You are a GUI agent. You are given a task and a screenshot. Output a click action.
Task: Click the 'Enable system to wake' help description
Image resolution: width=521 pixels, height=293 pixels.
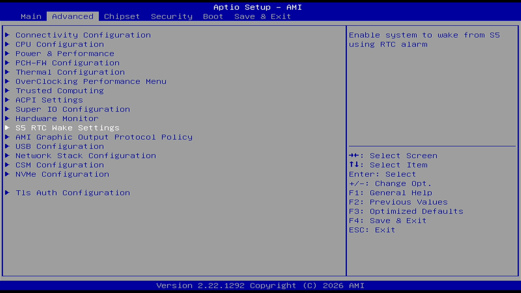click(x=424, y=40)
